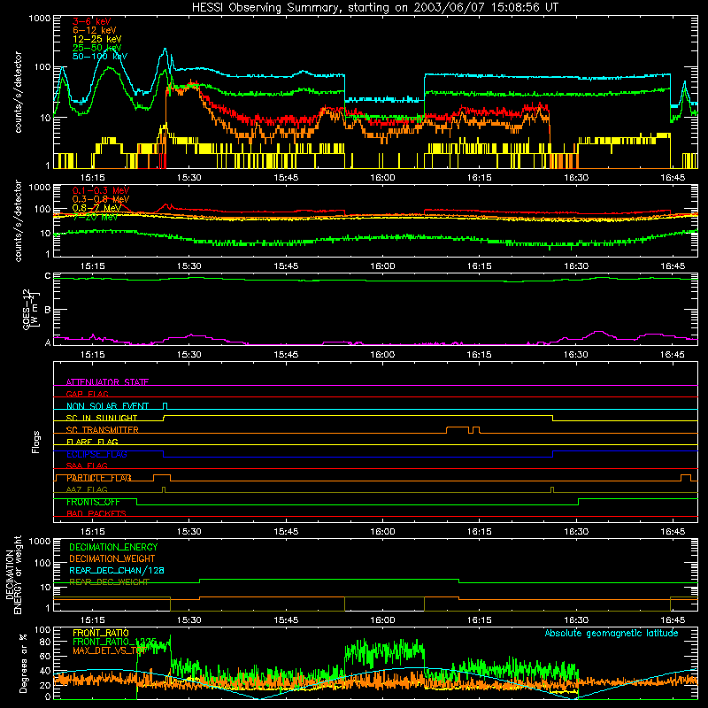The height and width of the screenshot is (708, 708).
Task: Select the GAP_FLAG label
Action: coord(87,394)
